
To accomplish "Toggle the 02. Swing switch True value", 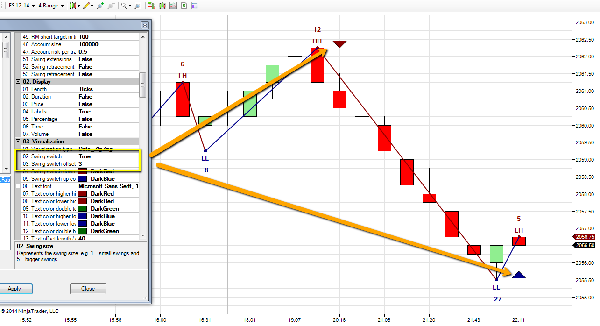I will point(108,156).
